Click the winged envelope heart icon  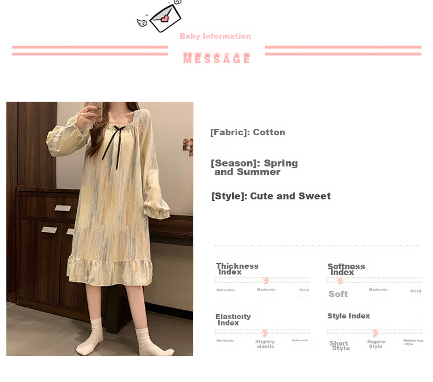(x=165, y=18)
